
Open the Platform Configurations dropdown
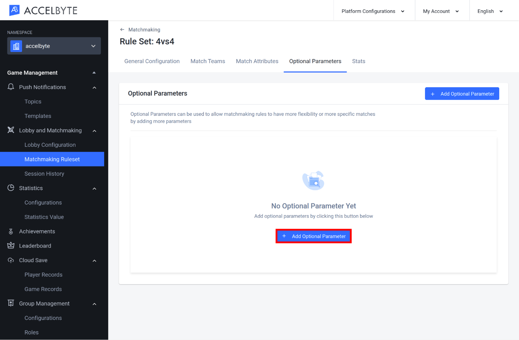tap(373, 10)
